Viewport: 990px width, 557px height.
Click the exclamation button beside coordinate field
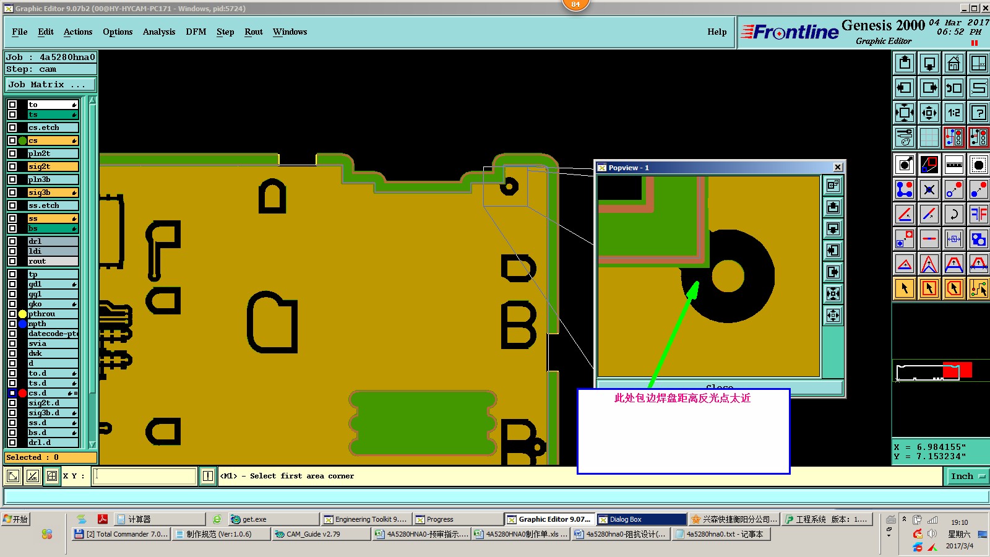pos(208,476)
